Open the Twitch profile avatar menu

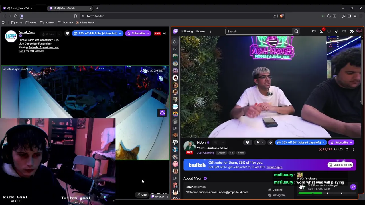[359, 31]
